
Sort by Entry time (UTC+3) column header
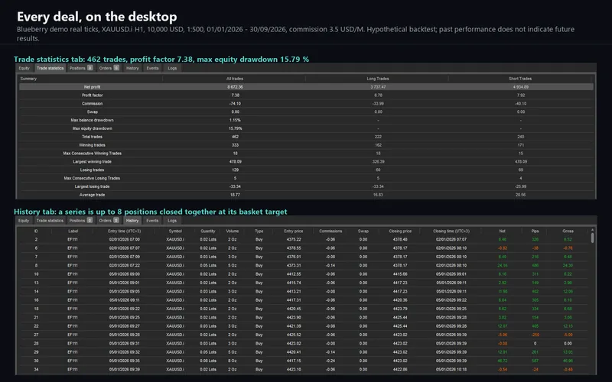click(x=125, y=231)
